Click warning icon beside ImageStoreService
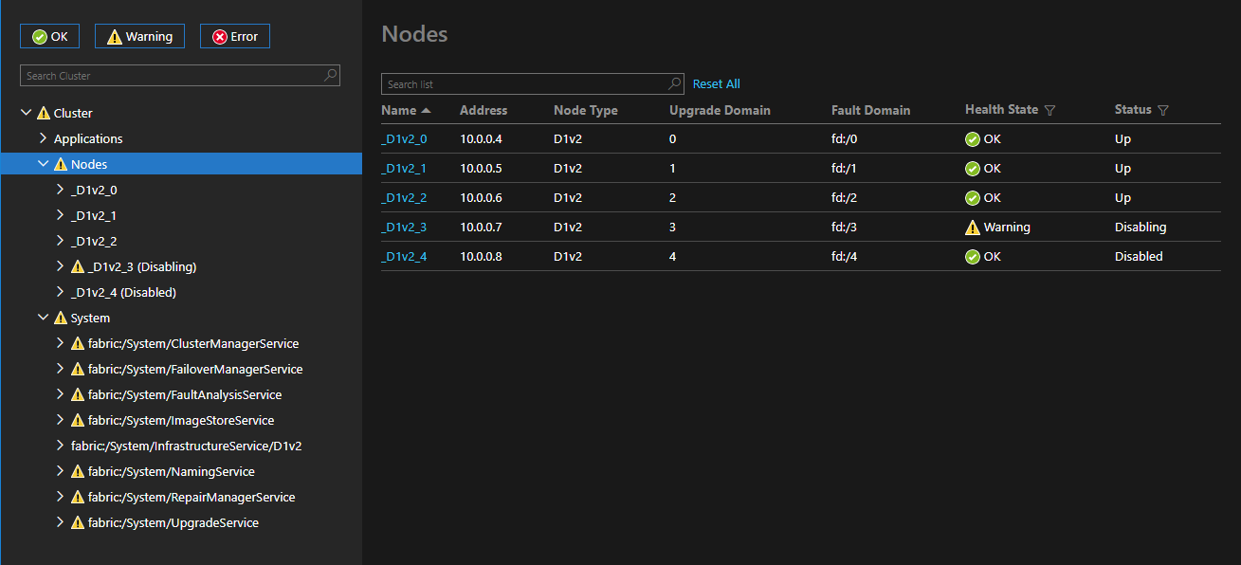The width and height of the screenshot is (1241, 565). coord(78,420)
